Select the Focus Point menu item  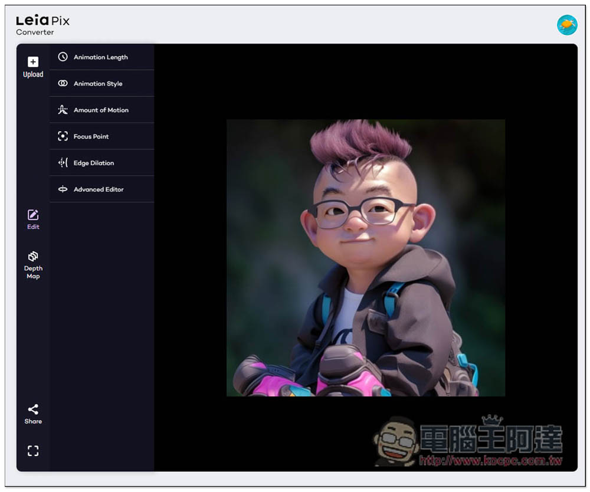[91, 136]
